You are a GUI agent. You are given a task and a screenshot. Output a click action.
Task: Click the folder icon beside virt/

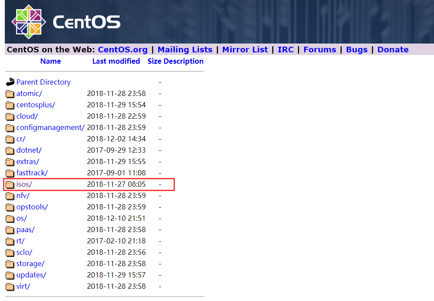click(x=10, y=287)
